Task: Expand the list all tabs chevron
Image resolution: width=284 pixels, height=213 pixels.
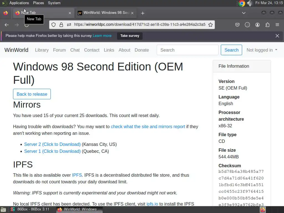Action: pyautogui.click(x=244, y=13)
